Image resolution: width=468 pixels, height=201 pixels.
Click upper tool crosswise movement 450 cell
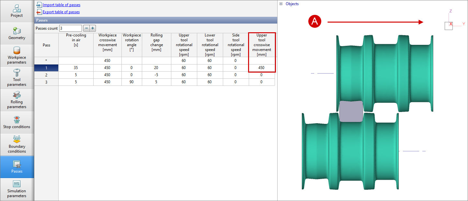tap(262, 68)
